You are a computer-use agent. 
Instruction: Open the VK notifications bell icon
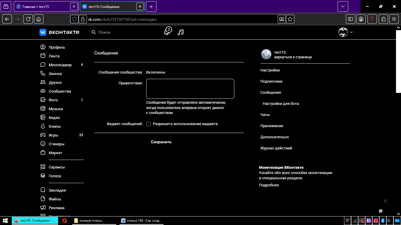[167, 32]
